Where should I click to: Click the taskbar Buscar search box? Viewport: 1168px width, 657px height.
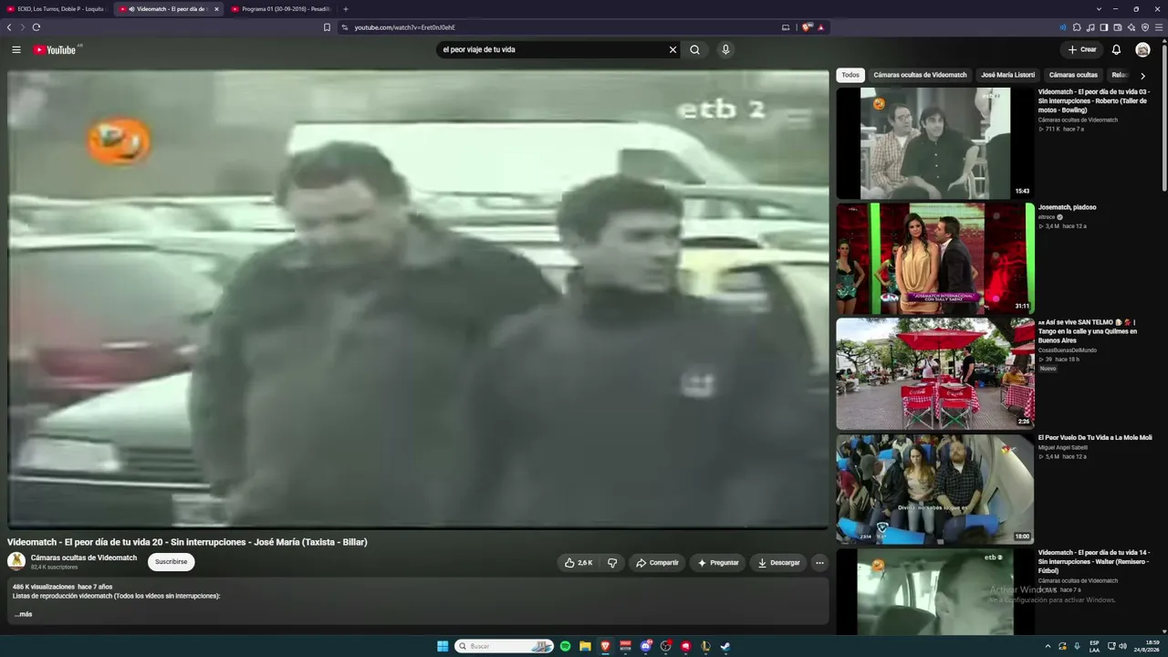505,646
